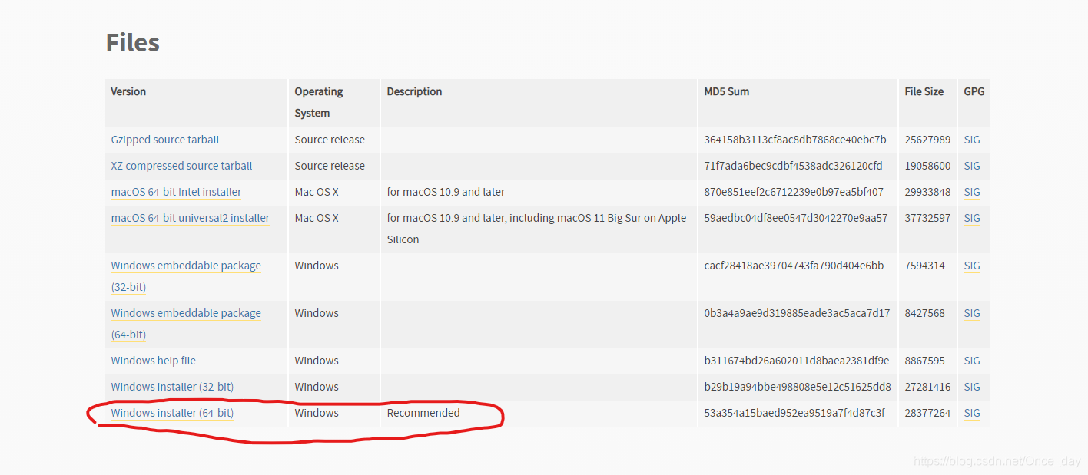Screen dimensions: 1088x475
Task: Click 'Mac OS X' in Intel installer row
Action: point(317,192)
